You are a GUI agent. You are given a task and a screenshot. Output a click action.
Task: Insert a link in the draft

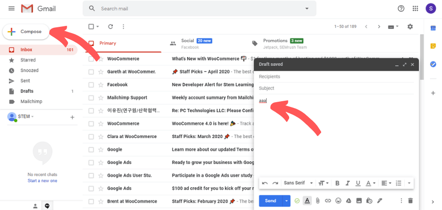coord(328,201)
